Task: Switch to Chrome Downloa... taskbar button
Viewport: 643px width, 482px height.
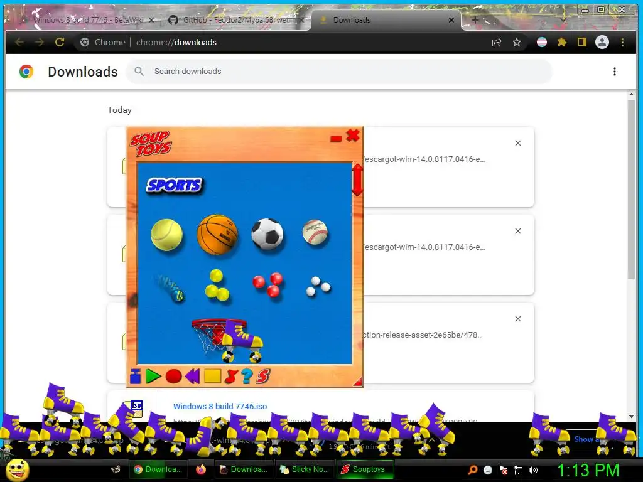Action: coord(158,469)
